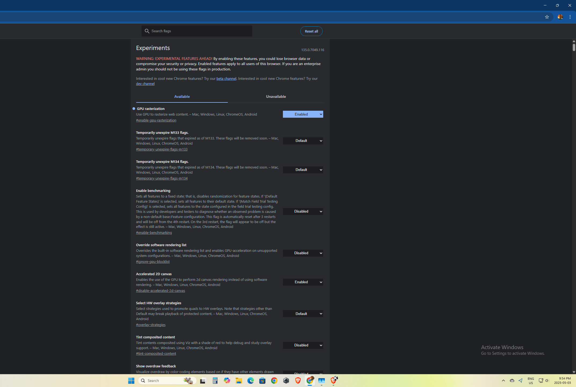Open the GPU rasterization Enabled dropdown
This screenshot has width=576, height=387.
click(303, 114)
